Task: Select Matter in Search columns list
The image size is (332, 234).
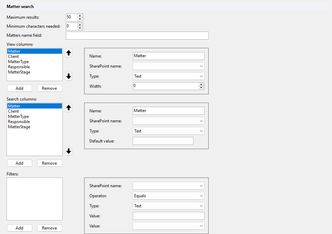Action: click(x=35, y=106)
